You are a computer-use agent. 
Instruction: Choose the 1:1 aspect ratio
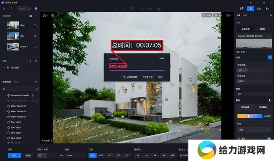(x=127, y=155)
